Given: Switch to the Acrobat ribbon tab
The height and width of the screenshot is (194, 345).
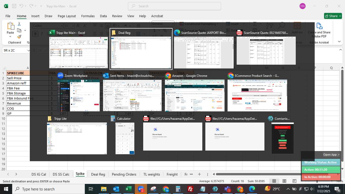Looking at the screenshot, I should [x=157, y=16].
